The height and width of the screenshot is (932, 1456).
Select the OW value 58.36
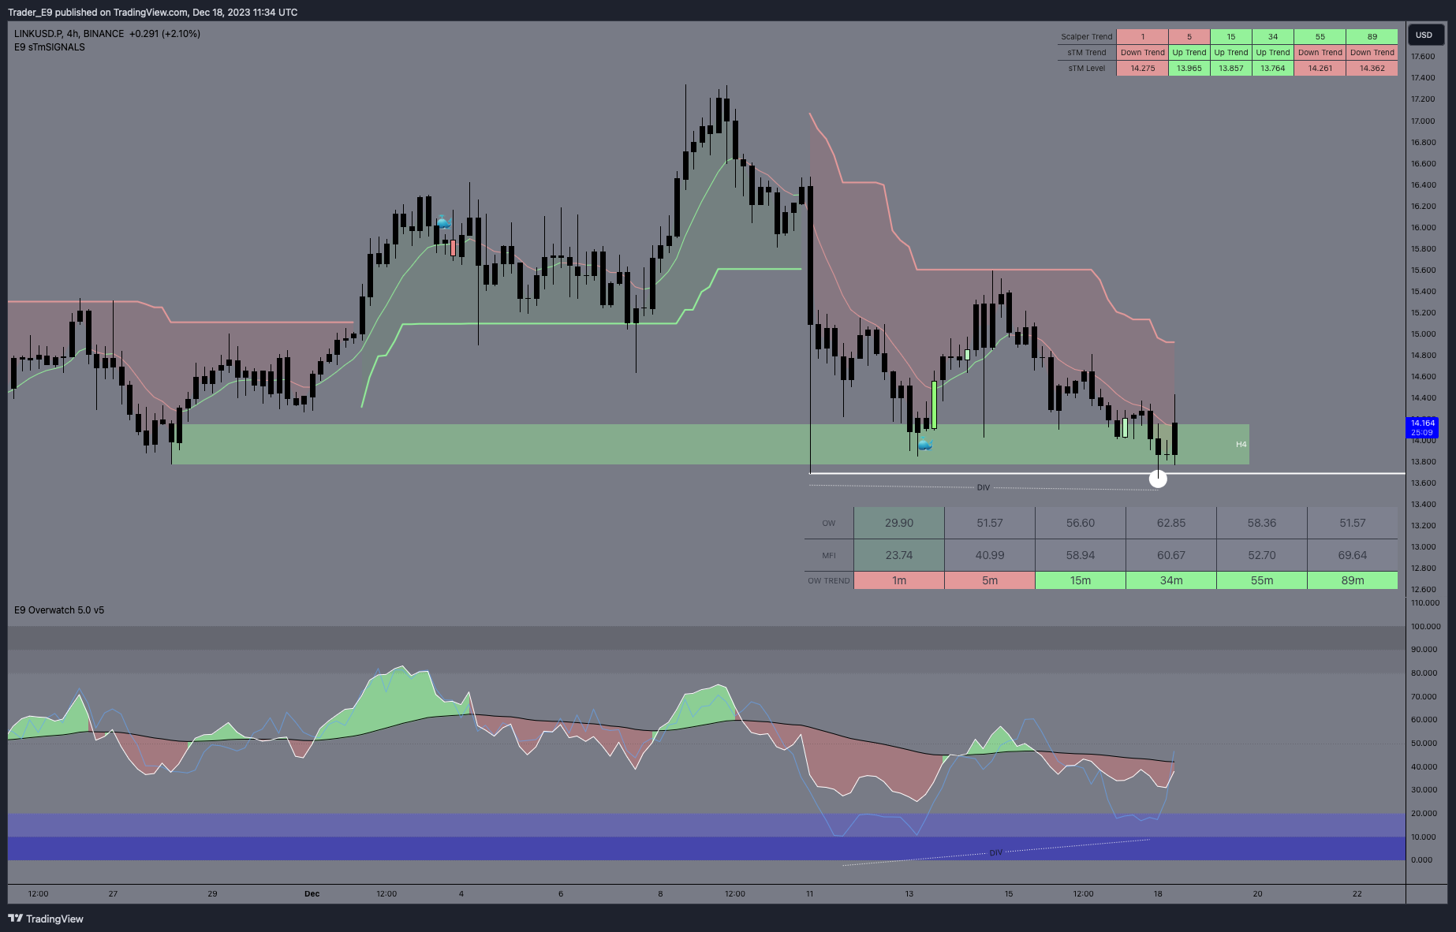pyautogui.click(x=1262, y=523)
